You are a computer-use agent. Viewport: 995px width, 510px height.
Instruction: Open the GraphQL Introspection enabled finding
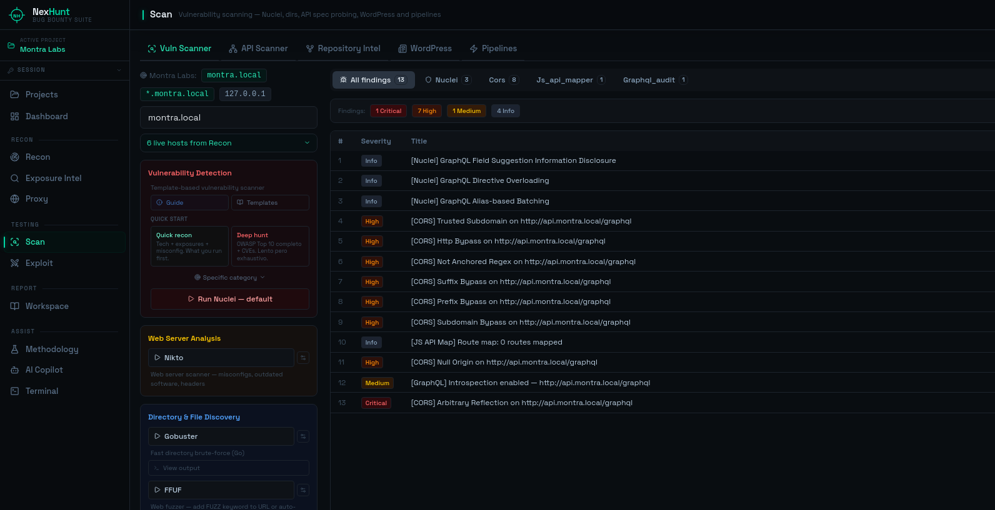point(662,383)
